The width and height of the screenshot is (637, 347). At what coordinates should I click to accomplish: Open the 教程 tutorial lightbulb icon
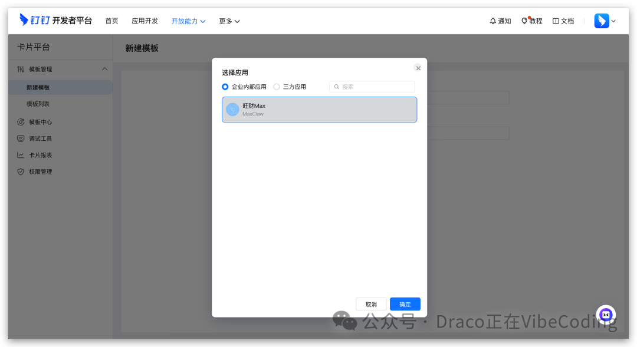click(524, 21)
